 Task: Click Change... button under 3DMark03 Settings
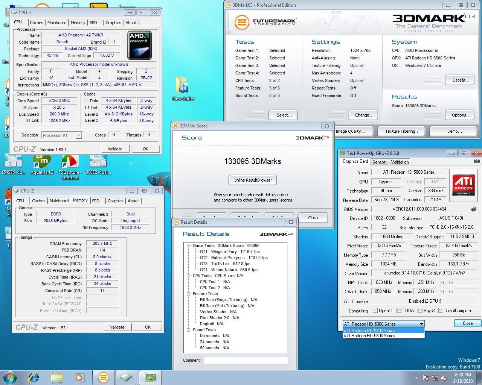point(364,115)
